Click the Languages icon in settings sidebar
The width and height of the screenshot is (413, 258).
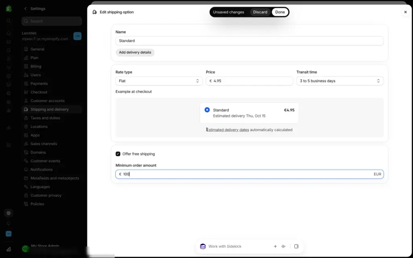point(26,187)
